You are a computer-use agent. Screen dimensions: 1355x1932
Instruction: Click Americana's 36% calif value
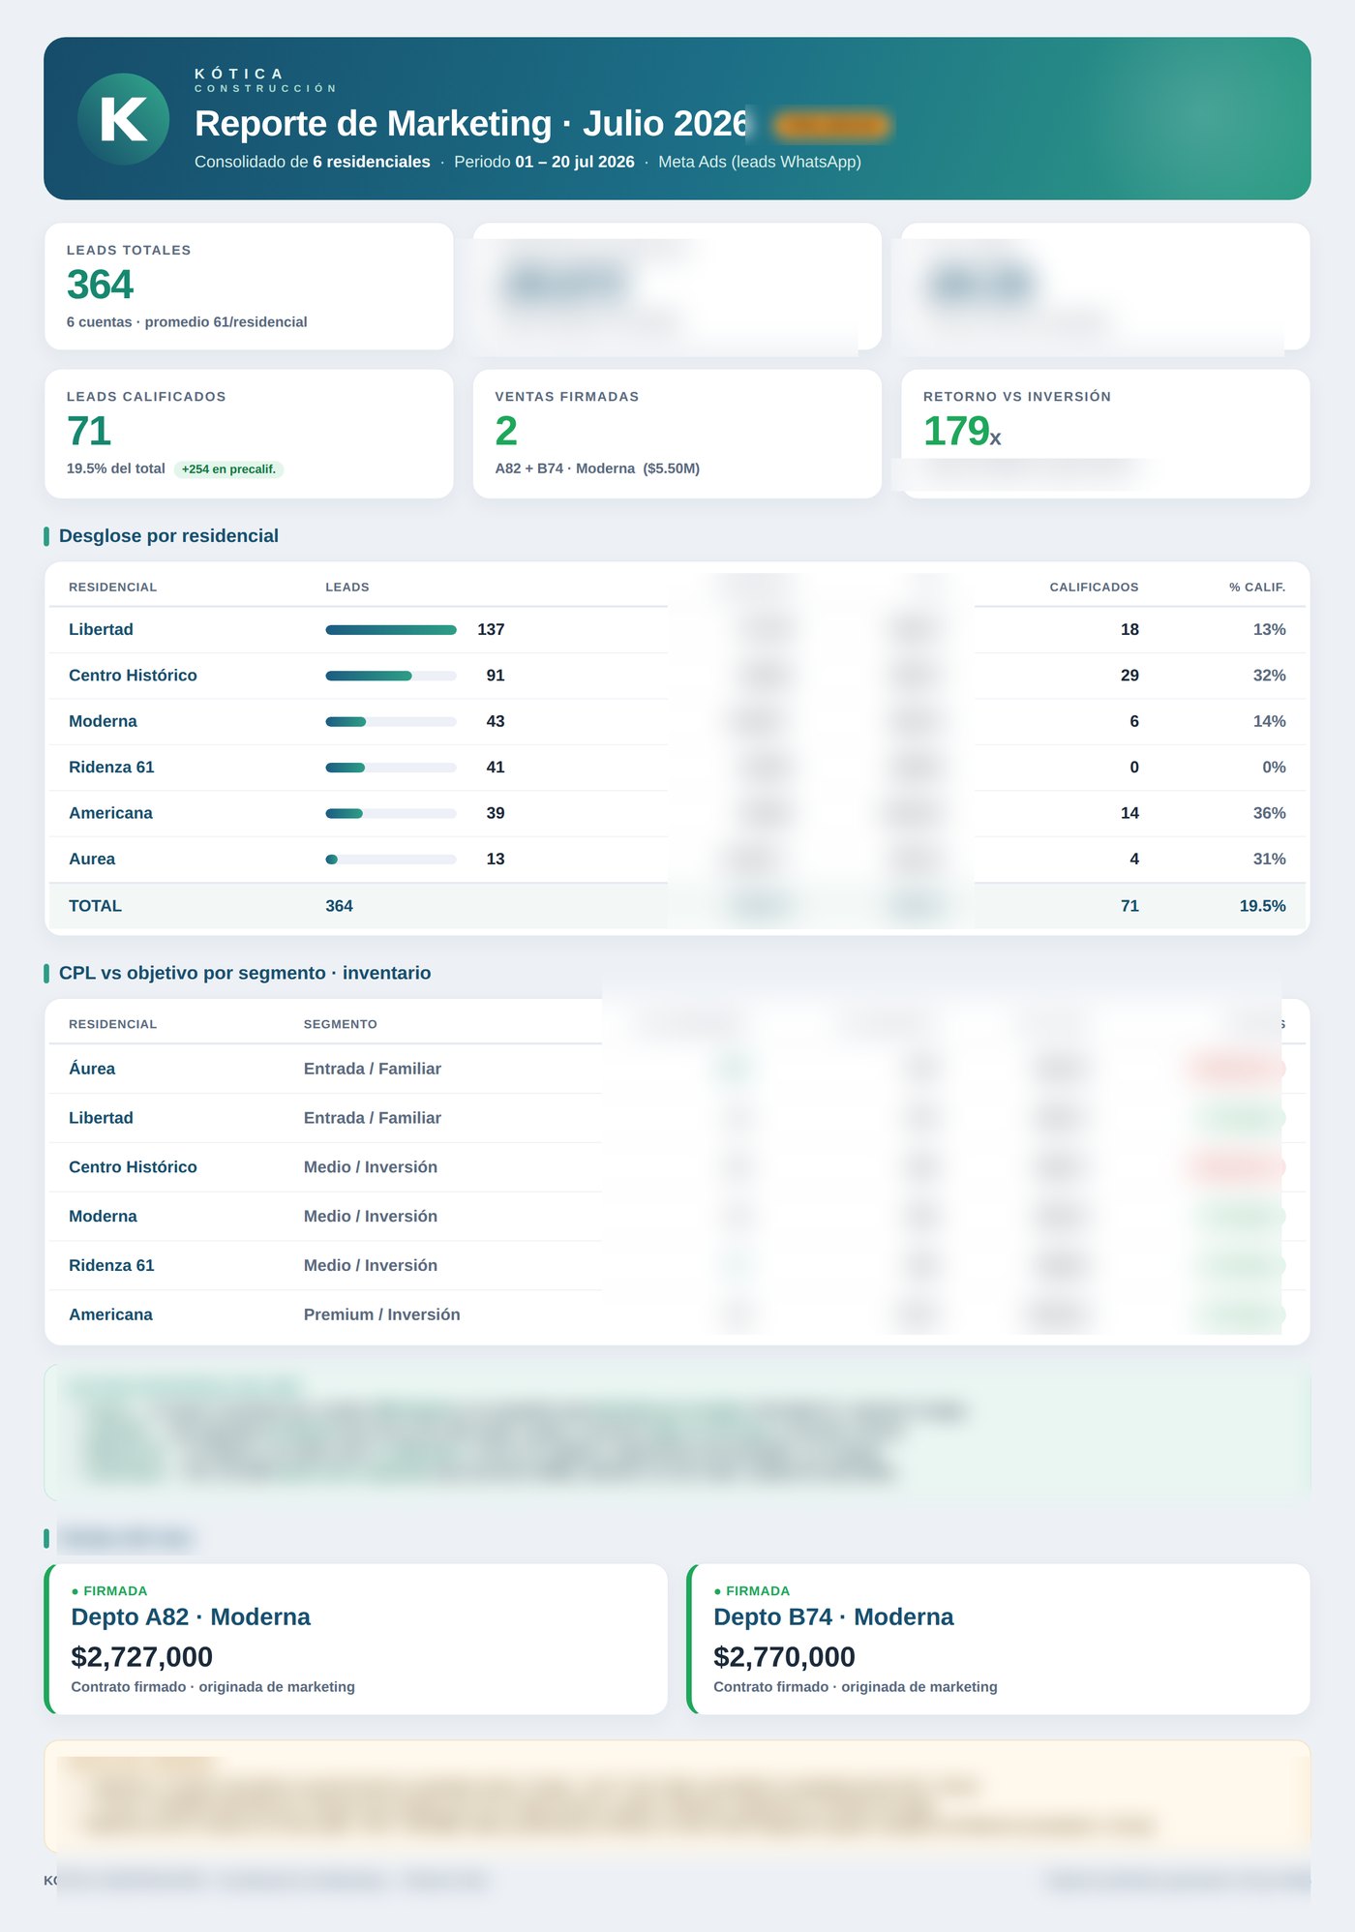point(1269,814)
